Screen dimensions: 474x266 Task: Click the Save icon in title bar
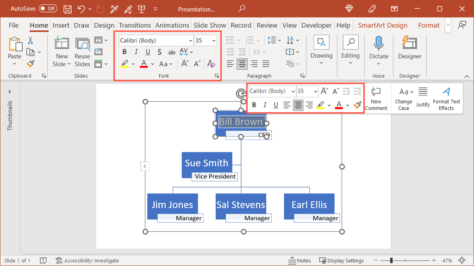68,9
